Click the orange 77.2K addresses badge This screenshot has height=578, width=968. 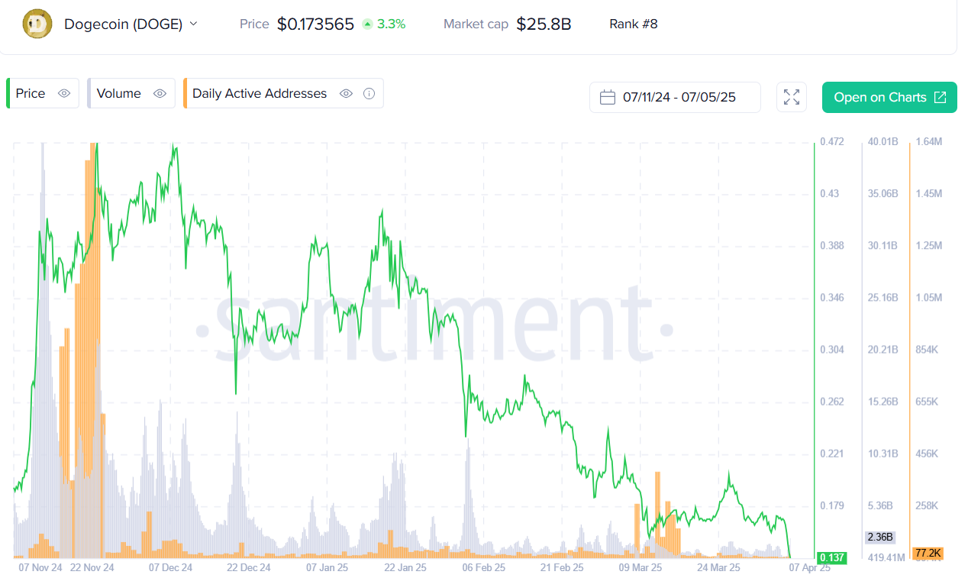pos(928,553)
